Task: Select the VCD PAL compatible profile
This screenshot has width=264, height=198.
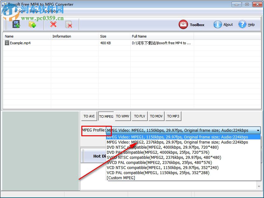Action: coord(149,173)
